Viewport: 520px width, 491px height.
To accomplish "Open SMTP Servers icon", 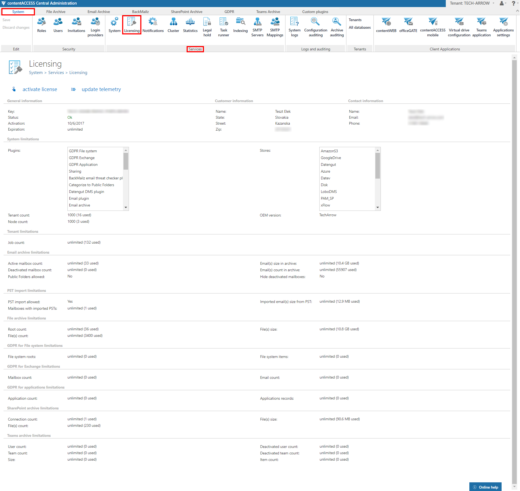I will (x=257, y=27).
